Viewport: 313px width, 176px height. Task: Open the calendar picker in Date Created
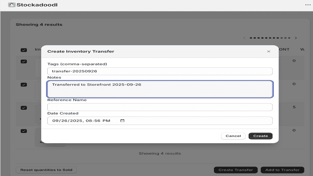122,121
